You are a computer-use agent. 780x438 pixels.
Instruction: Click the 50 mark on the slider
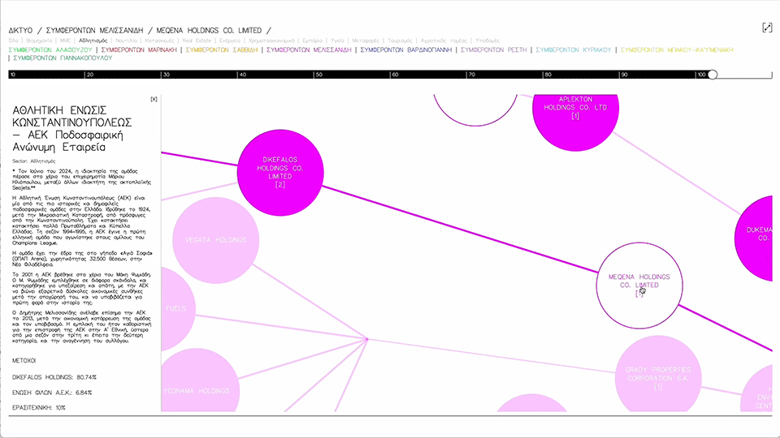tap(319, 75)
